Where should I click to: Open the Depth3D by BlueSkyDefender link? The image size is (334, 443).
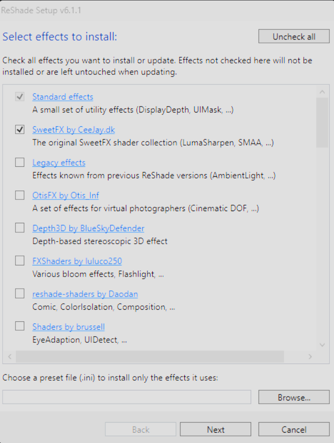88,228
